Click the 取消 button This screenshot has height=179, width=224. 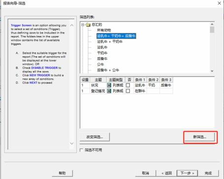146,173
